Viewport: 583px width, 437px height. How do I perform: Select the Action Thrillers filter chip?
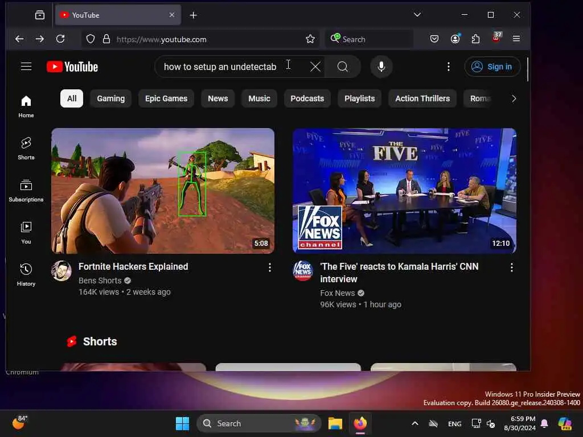(x=422, y=98)
